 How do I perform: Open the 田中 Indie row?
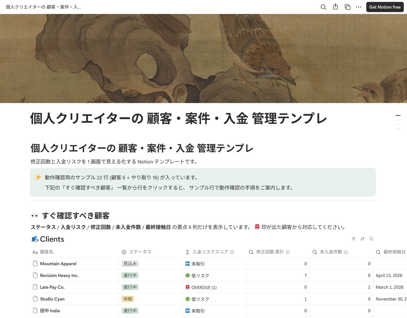[50, 311]
